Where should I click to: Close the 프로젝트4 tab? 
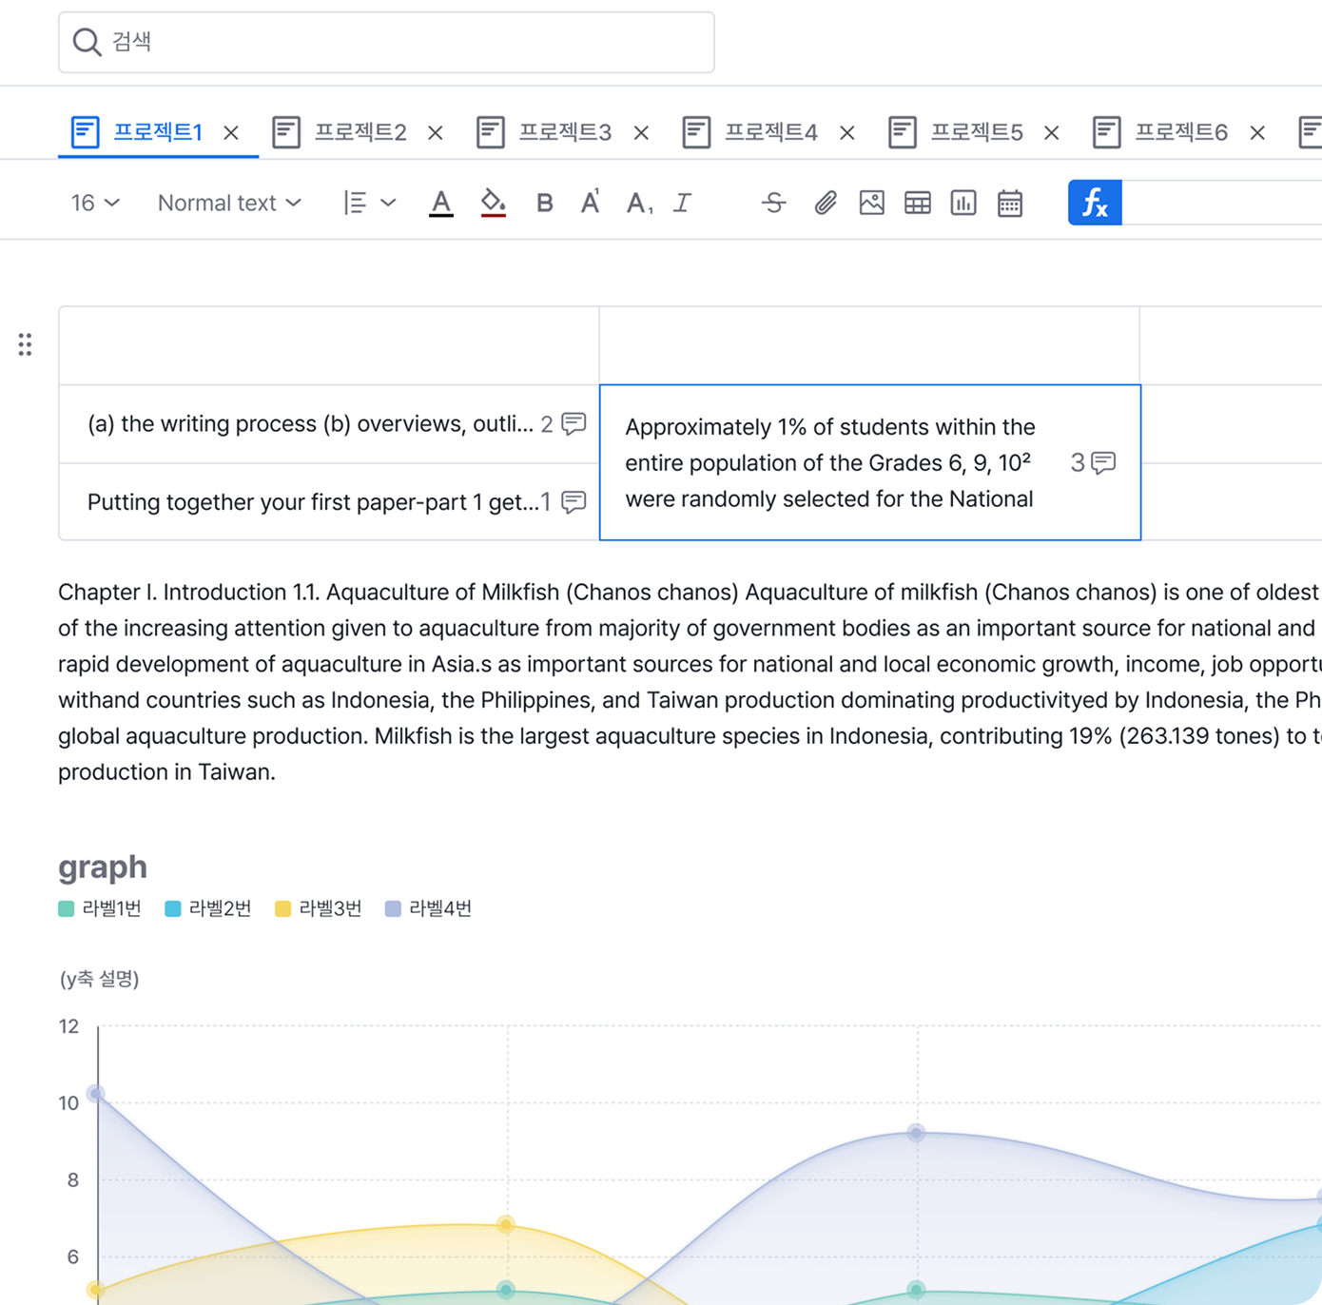point(846,133)
